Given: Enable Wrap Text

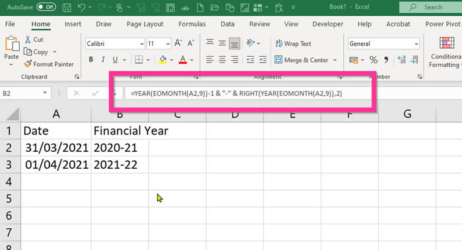Looking at the screenshot, I should [x=293, y=44].
